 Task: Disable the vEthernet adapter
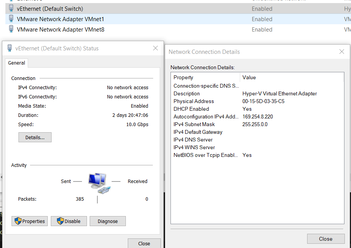click(x=69, y=221)
